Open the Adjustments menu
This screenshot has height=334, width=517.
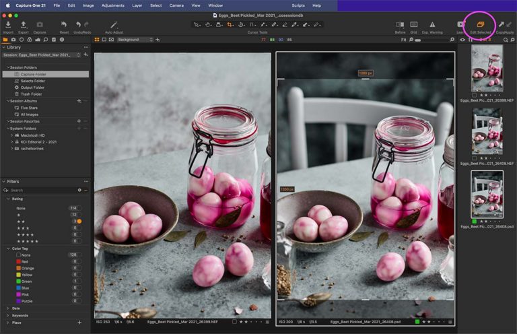click(113, 5)
